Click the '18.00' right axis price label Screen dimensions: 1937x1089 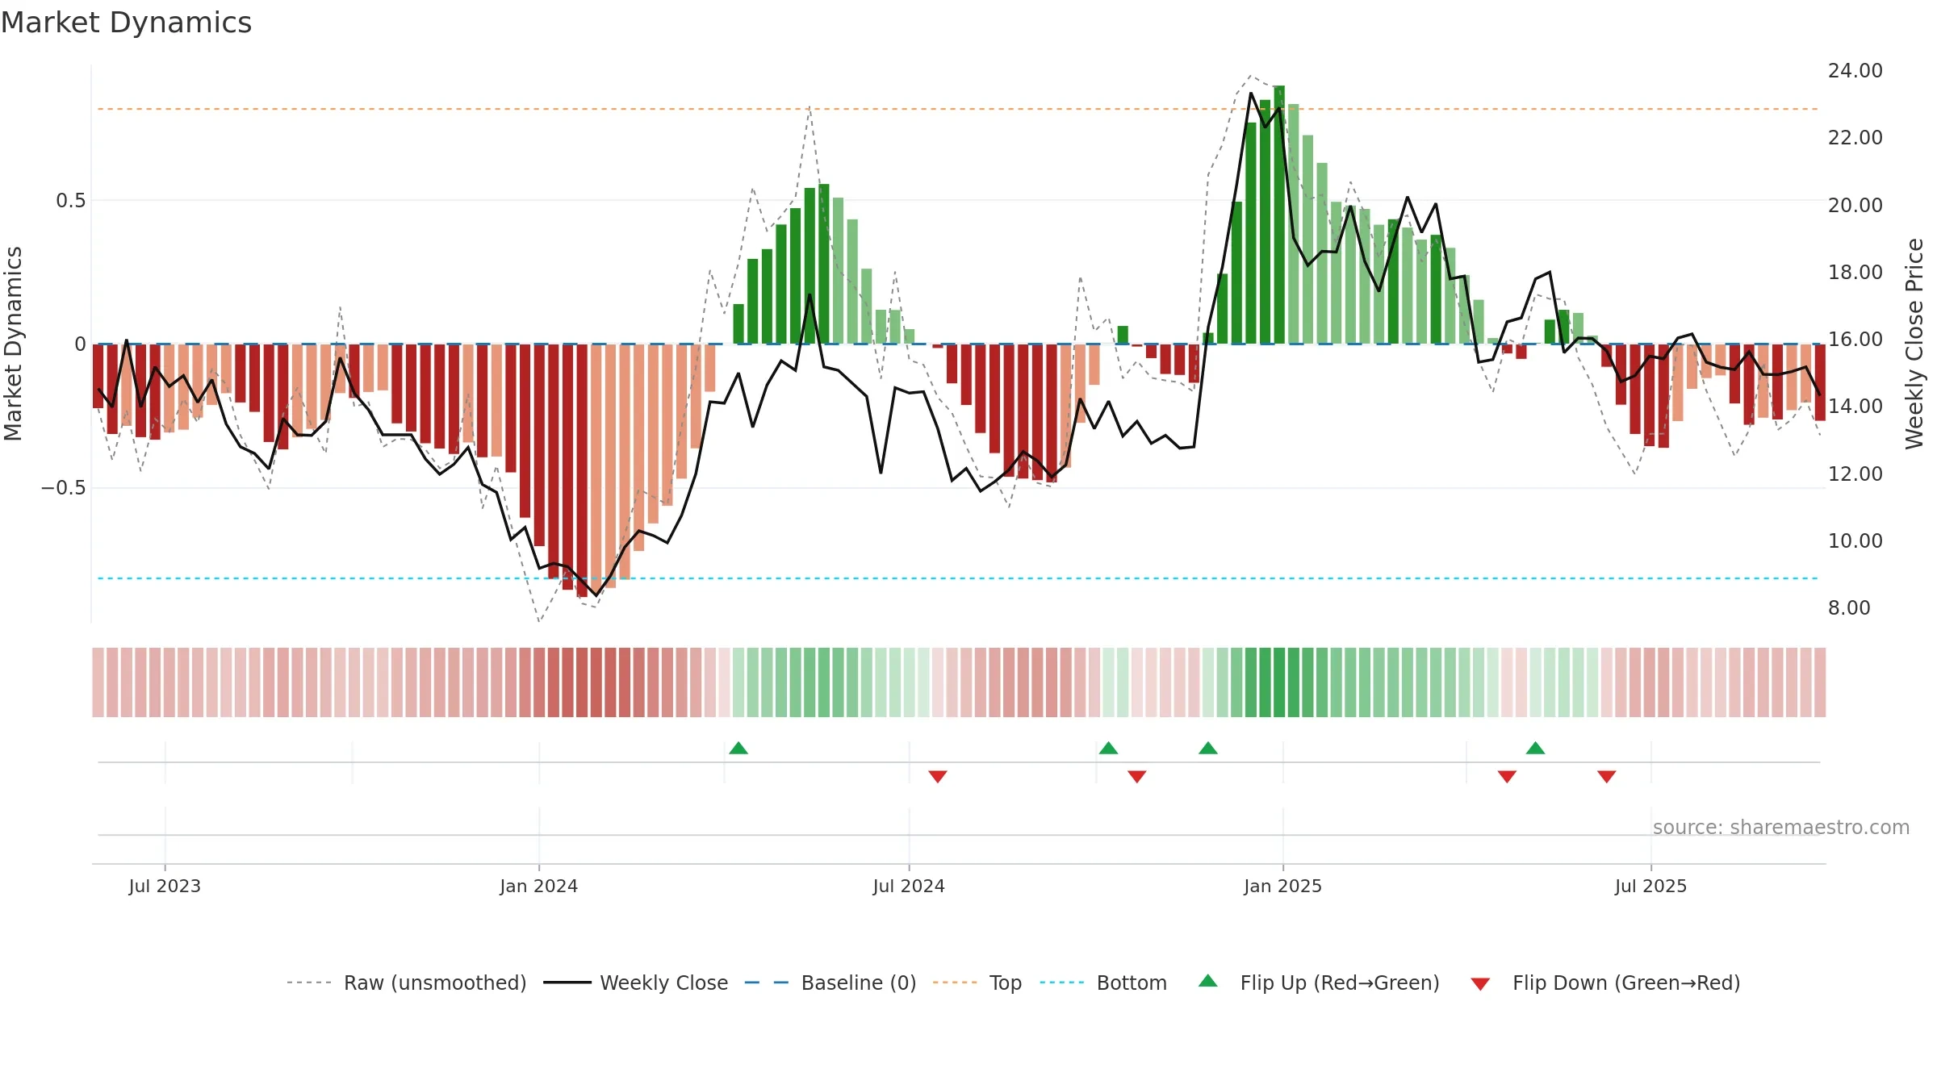pos(1855,273)
